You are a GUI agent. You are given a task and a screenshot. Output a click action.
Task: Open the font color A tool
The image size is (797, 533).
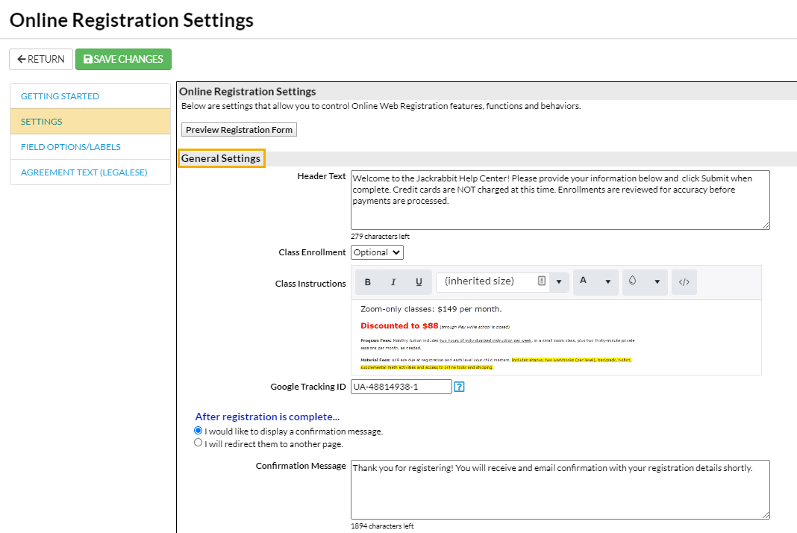pos(584,281)
